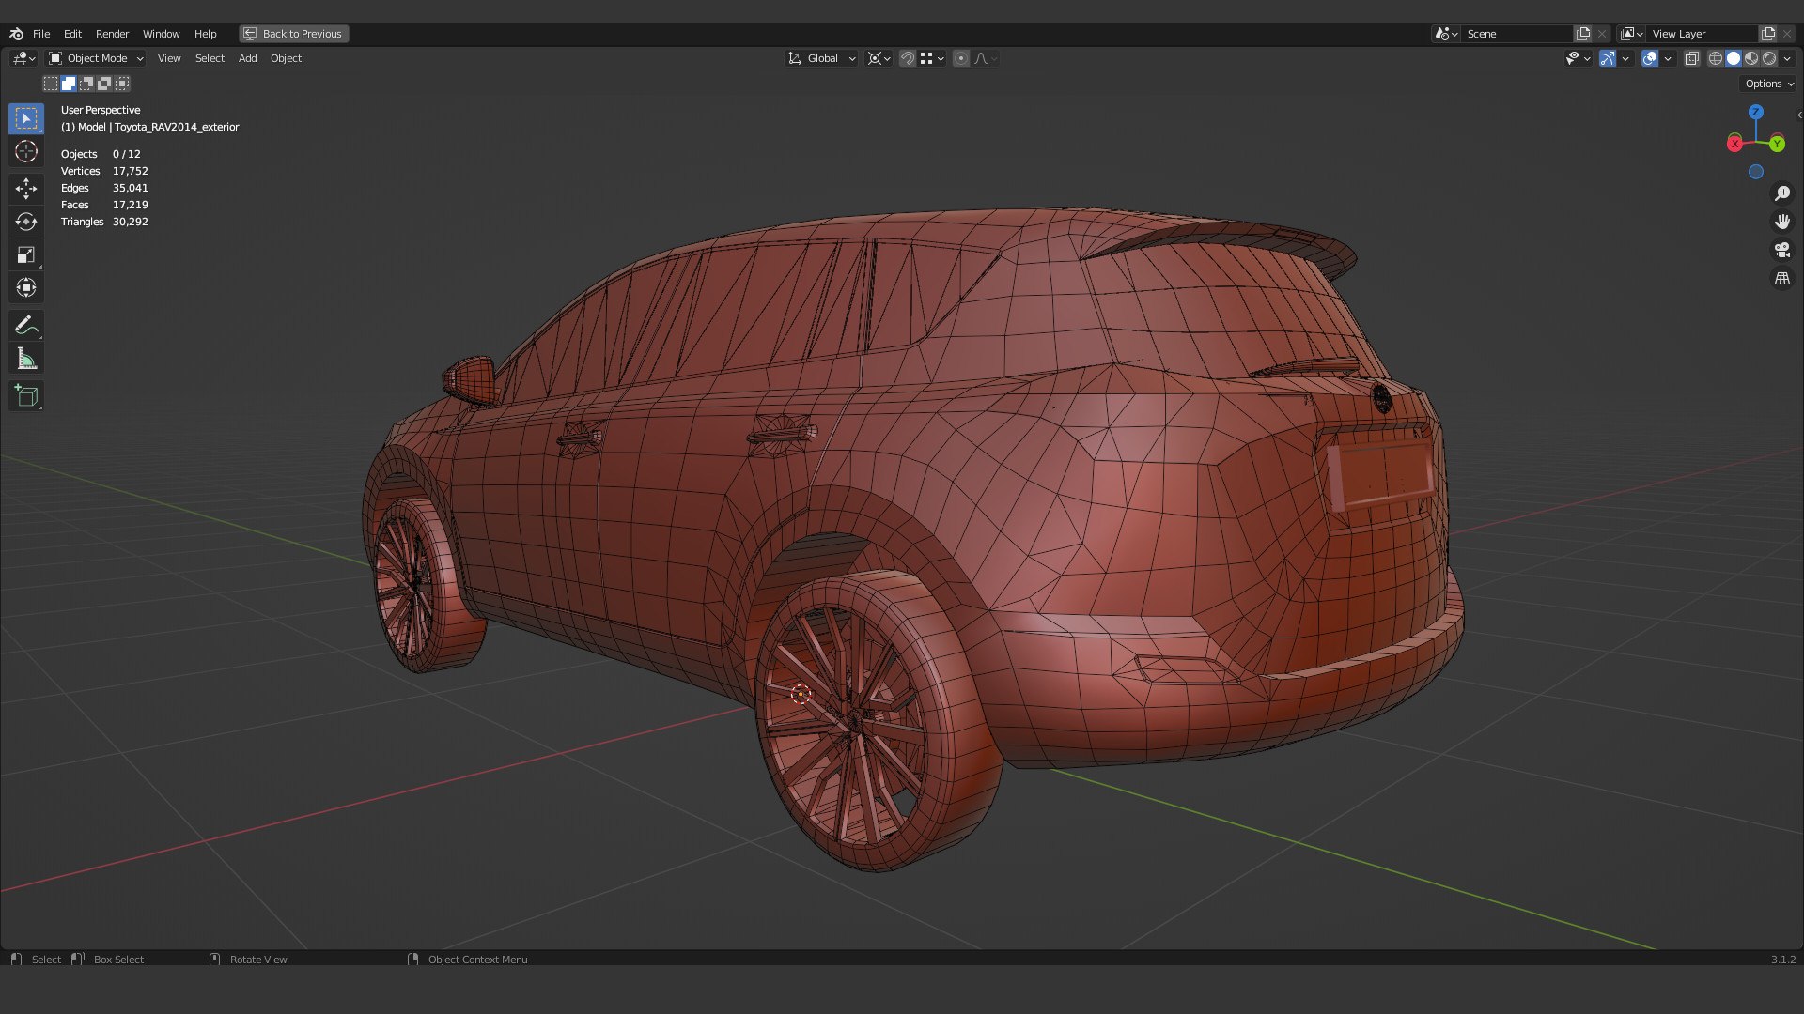1804x1014 pixels.
Task: Click the Z axis on navigation gizmo
Action: pyautogui.click(x=1755, y=112)
